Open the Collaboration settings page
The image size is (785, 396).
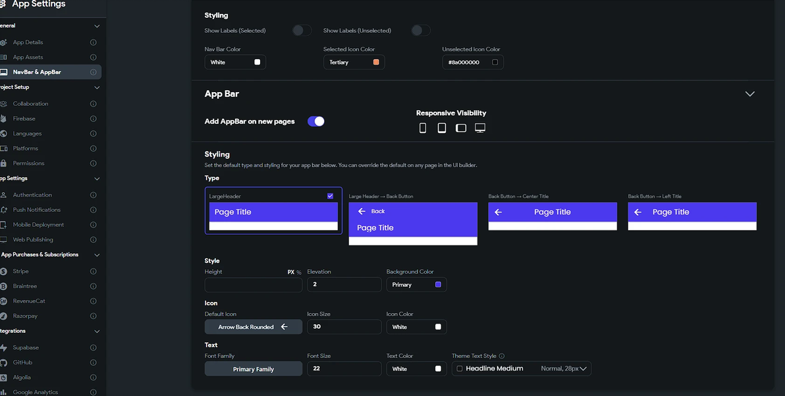30,104
